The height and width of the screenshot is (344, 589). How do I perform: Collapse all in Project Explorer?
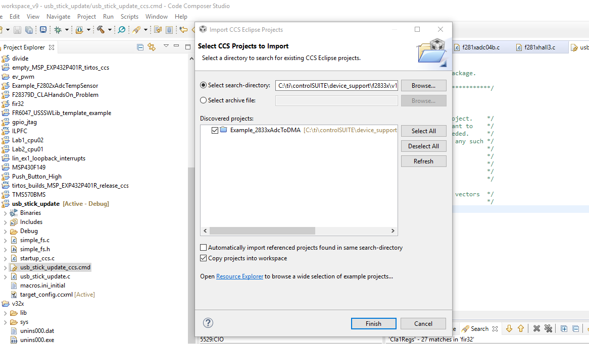[140, 47]
